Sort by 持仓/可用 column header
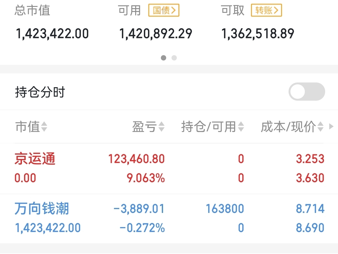Viewport: 338px width, 254px height. point(213,127)
